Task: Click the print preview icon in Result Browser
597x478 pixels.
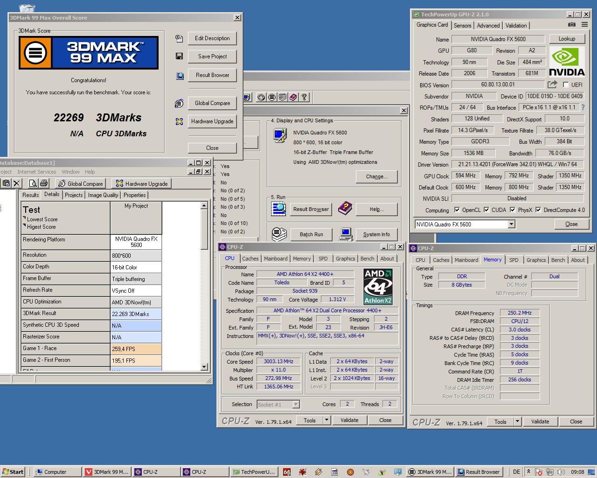Action: [x=33, y=183]
